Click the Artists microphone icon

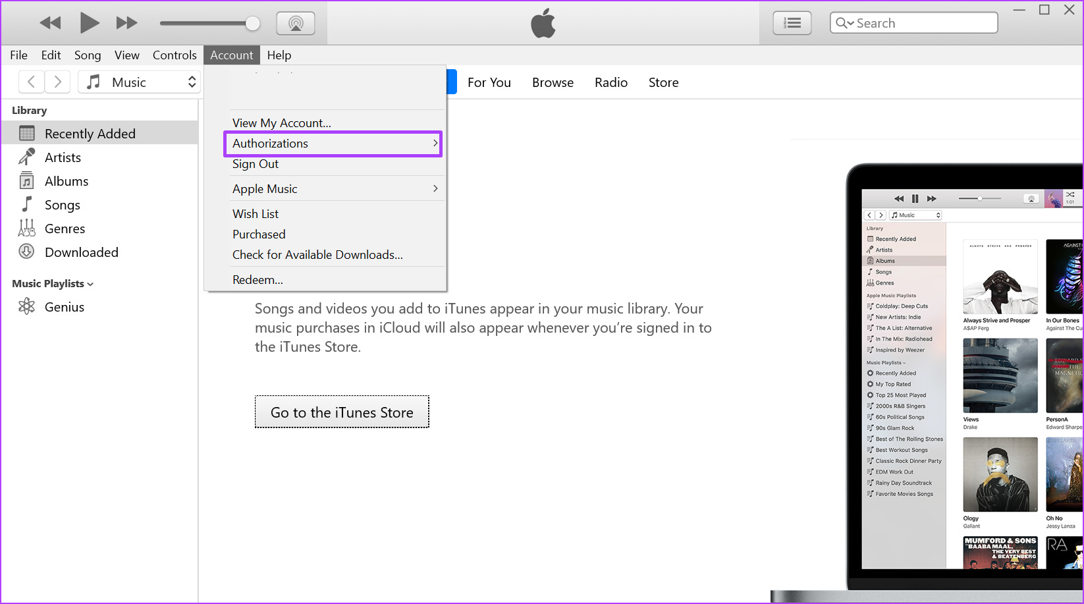click(x=26, y=157)
